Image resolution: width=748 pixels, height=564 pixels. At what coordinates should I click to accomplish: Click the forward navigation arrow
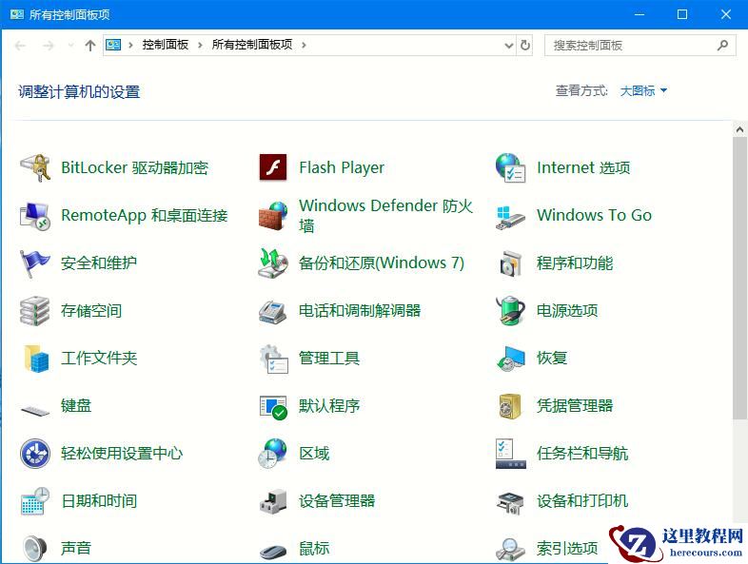pos(49,46)
